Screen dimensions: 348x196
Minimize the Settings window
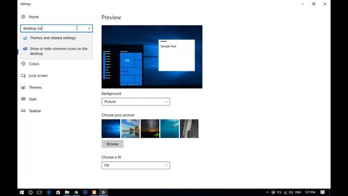click(x=302, y=4)
